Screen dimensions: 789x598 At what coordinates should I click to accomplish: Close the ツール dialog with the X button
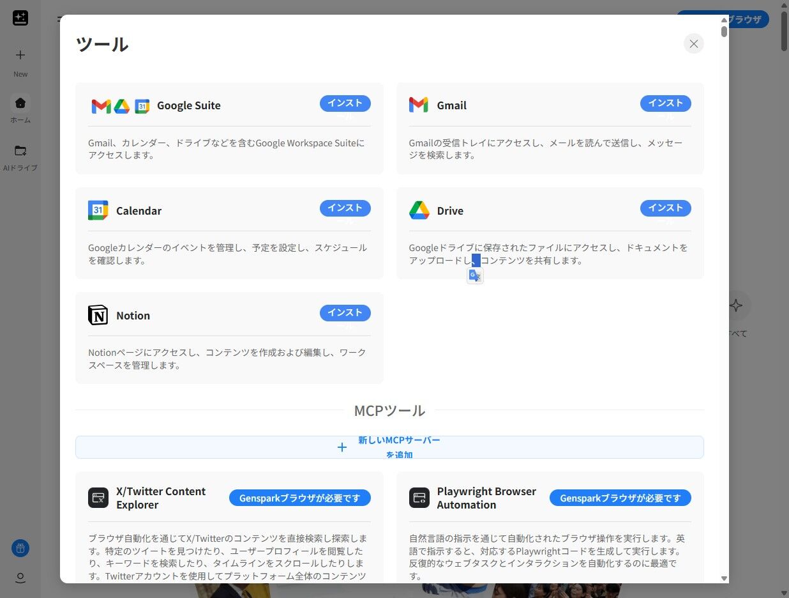tap(693, 43)
